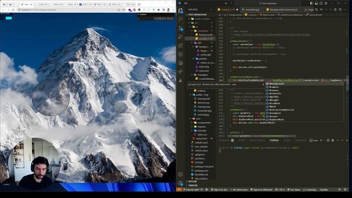Select #refractionMaterial autocomplete suggestion
Image resolution: width=352 pixels, height=198 pixels.
[x=304, y=110]
